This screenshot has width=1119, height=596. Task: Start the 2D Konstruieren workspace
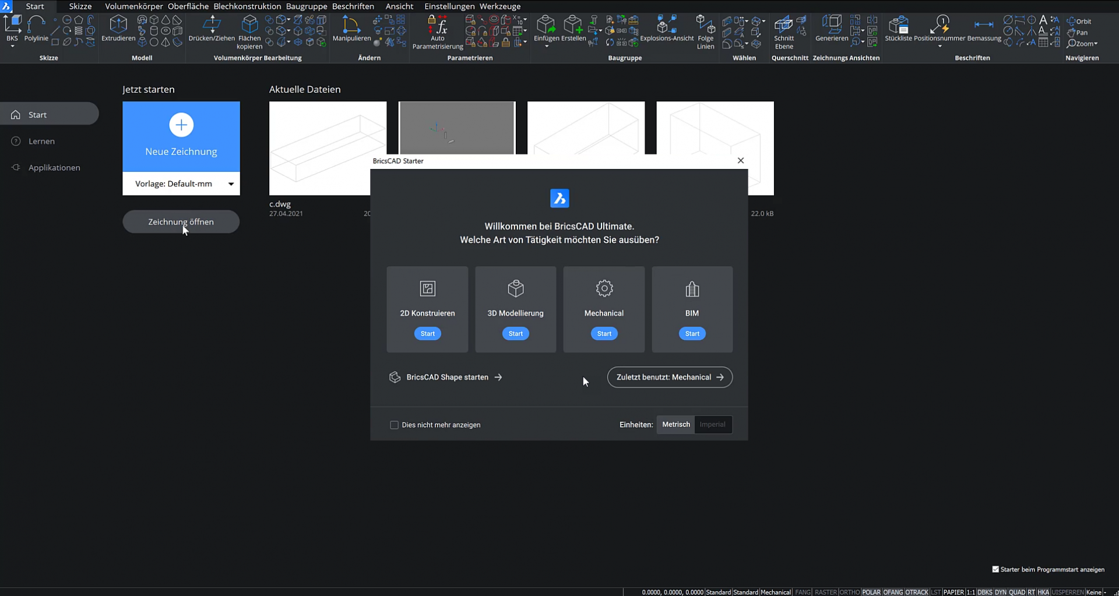click(427, 334)
